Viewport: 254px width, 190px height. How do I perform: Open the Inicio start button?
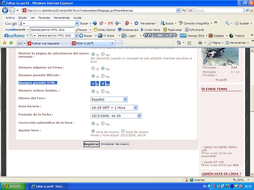[13, 186]
